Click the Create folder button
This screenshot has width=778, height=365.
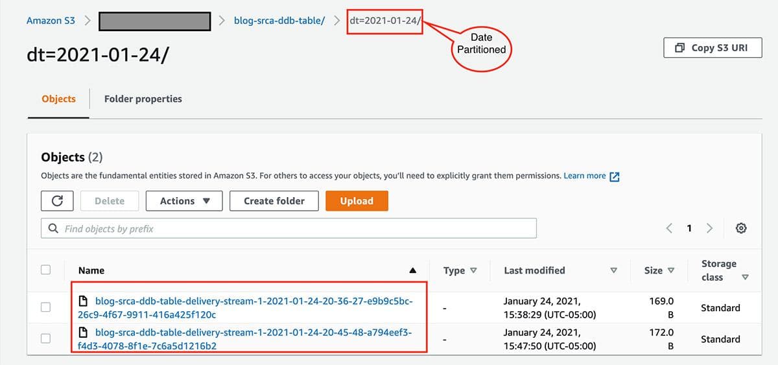(274, 201)
